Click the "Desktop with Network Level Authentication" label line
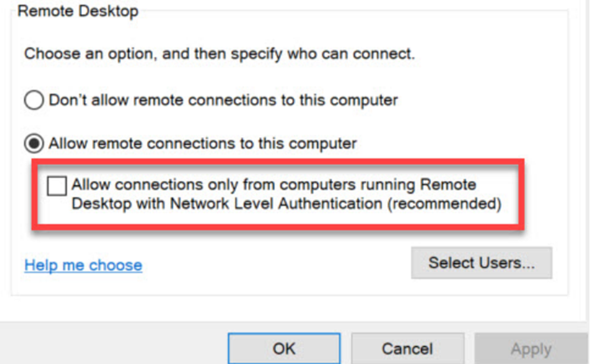 click(227, 203)
